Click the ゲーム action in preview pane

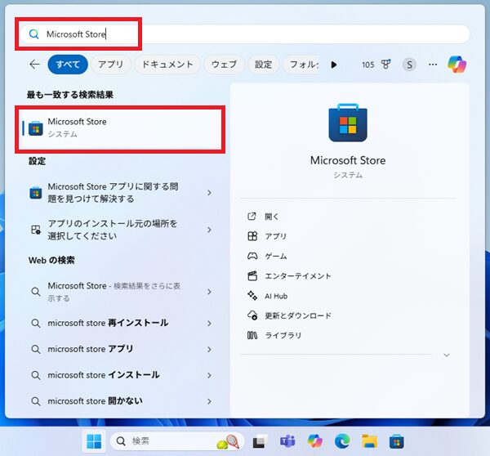275,256
